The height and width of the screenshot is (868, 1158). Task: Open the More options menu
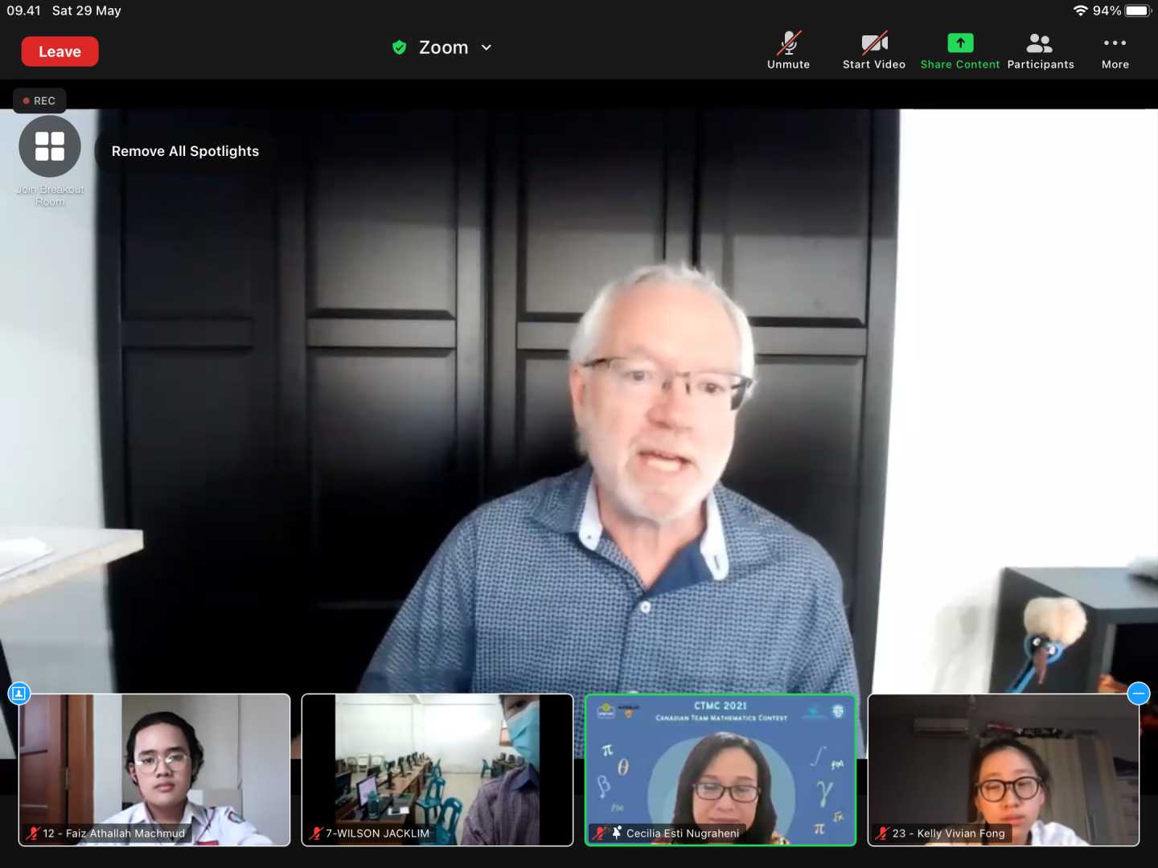1115,50
